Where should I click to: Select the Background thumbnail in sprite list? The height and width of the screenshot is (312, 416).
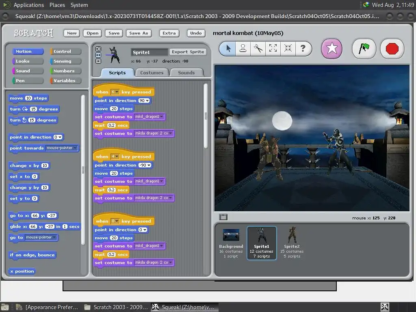pyautogui.click(x=231, y=243)
